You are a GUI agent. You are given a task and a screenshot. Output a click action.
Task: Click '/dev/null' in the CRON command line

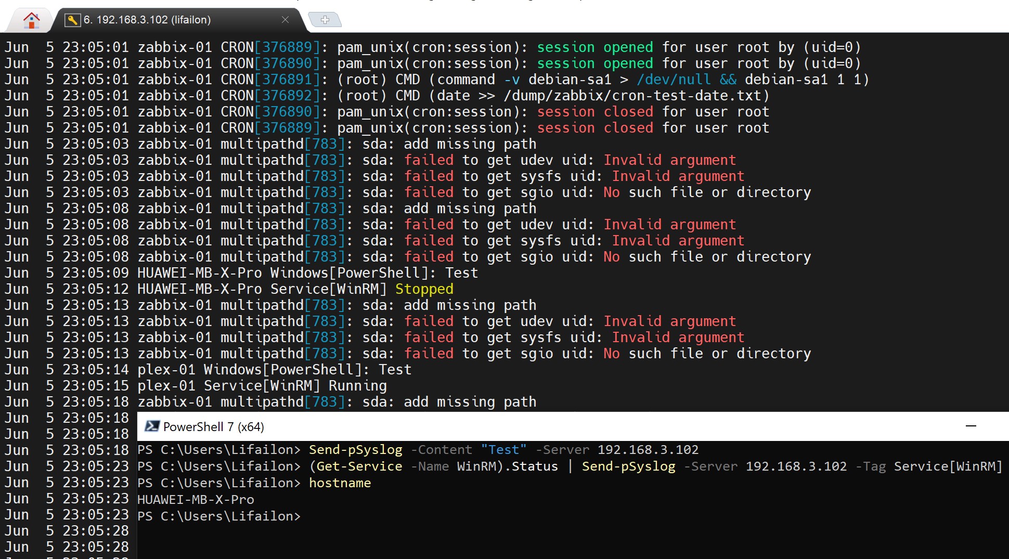674,80
